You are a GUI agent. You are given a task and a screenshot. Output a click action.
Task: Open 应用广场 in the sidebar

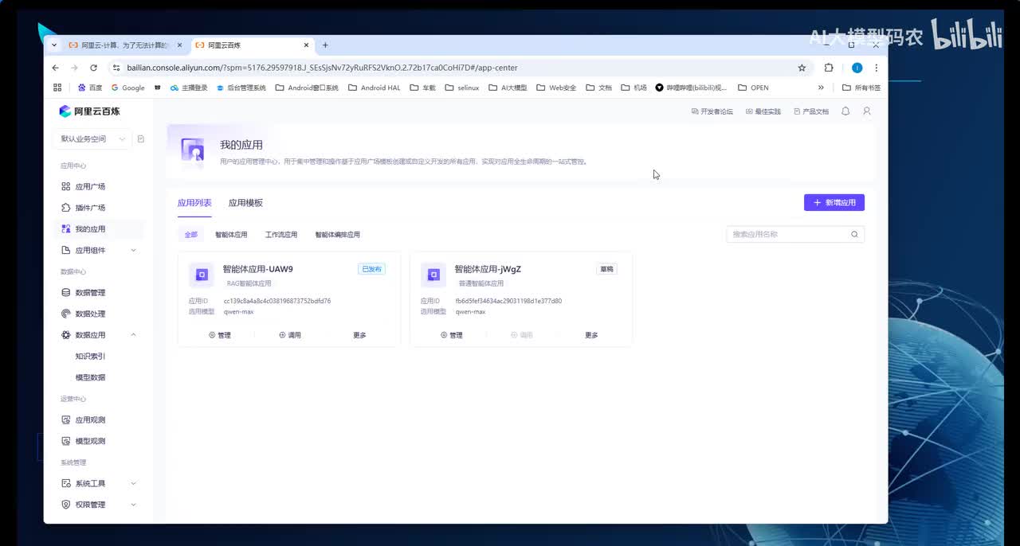90,186
